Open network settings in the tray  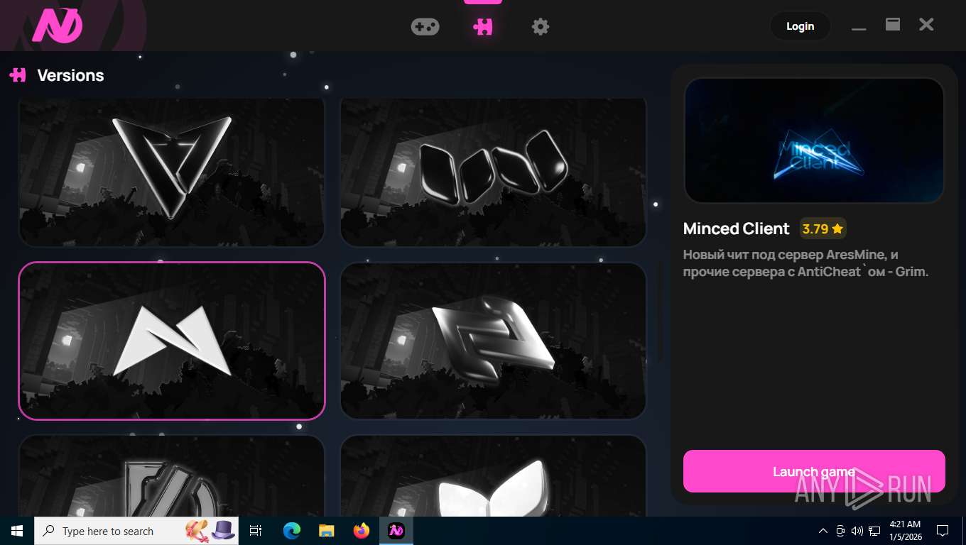[874, 531]
